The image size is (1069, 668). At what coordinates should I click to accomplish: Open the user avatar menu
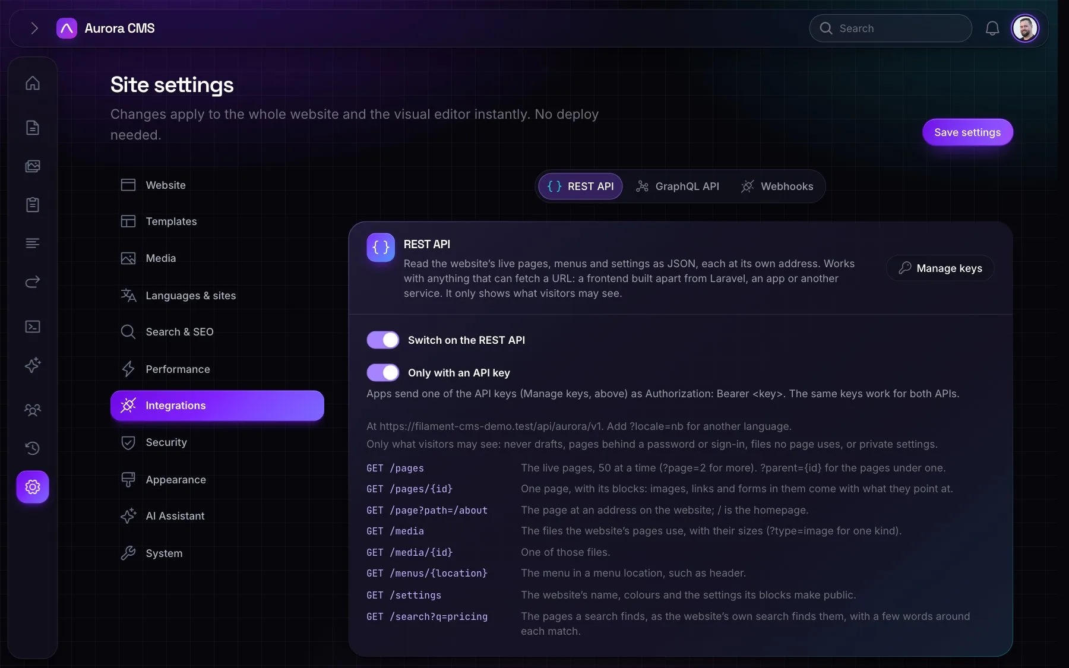click(x=1025, y=28)
